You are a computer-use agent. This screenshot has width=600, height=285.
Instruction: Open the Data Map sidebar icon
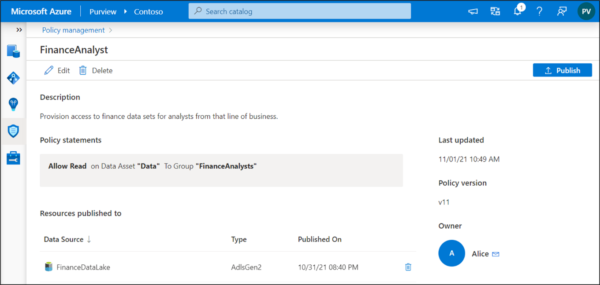point(13,51)
